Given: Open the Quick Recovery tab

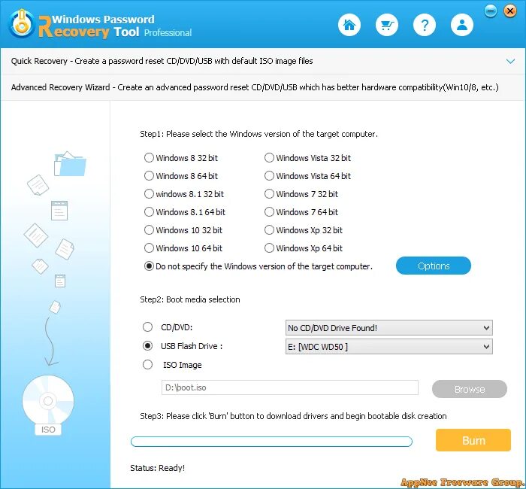Looking at the screenshot, I should [x=263, y=61].
